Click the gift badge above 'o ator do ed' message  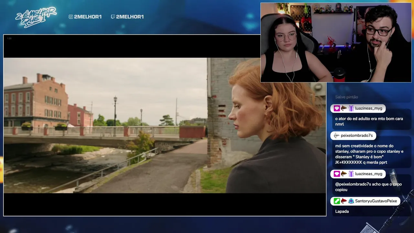pyautogui.click(x=351, y=108)
